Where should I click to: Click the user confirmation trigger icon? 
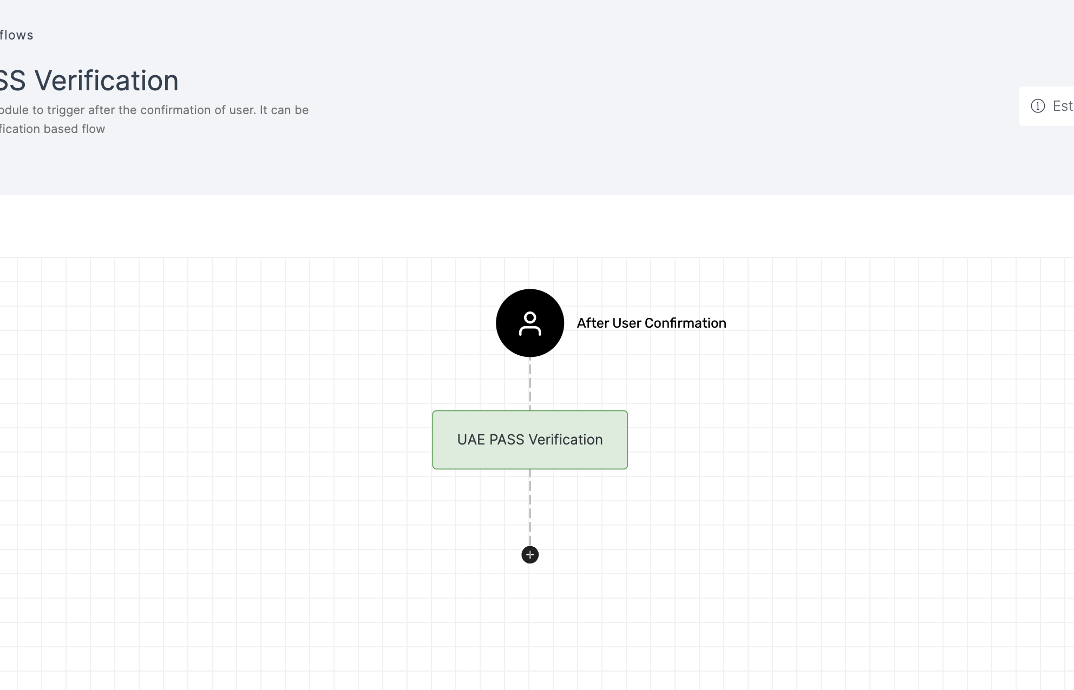pyautogui.click(x=529, y=322)
